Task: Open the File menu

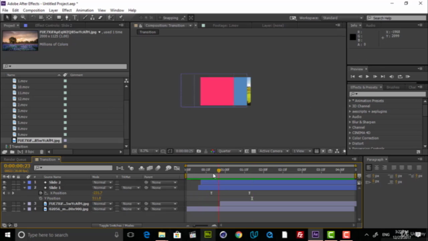Action: (x=5, y=11)
